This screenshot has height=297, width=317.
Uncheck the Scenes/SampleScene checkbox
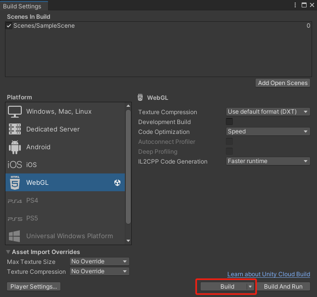pyautogui.click(x=9, y=26)
